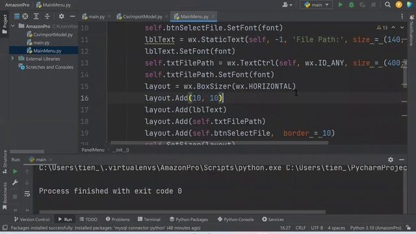Stop process square icon in top toolbar
Viewport: 416px width, 234px height.
[373, 5]
